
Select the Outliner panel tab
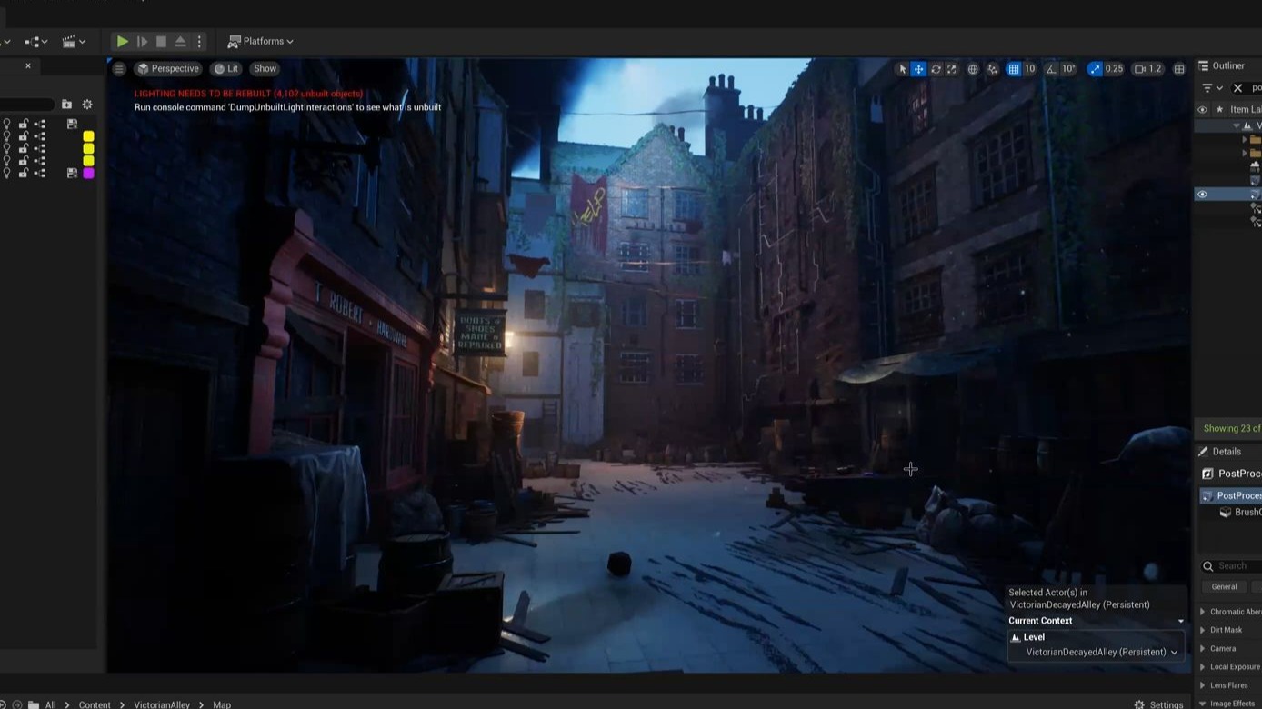point(1221,65)
